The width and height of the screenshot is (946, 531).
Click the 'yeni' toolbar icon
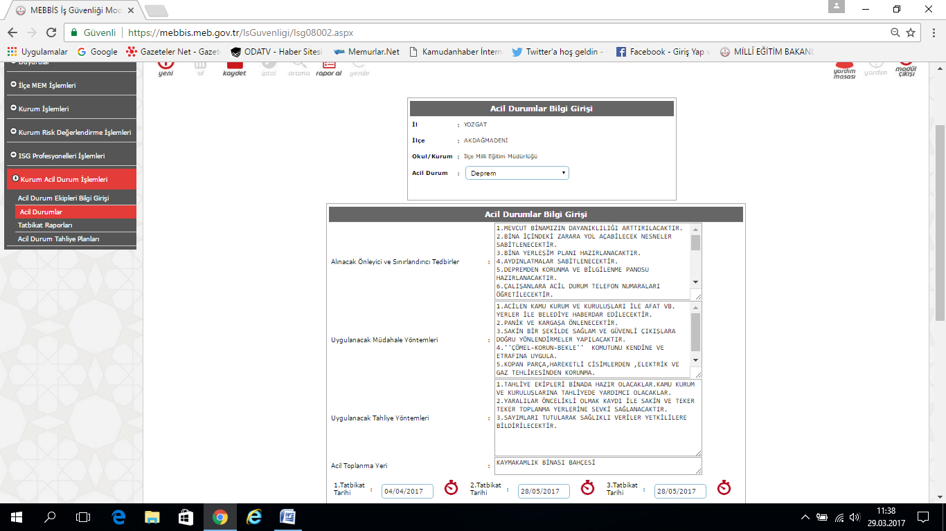tap(166, 66)
